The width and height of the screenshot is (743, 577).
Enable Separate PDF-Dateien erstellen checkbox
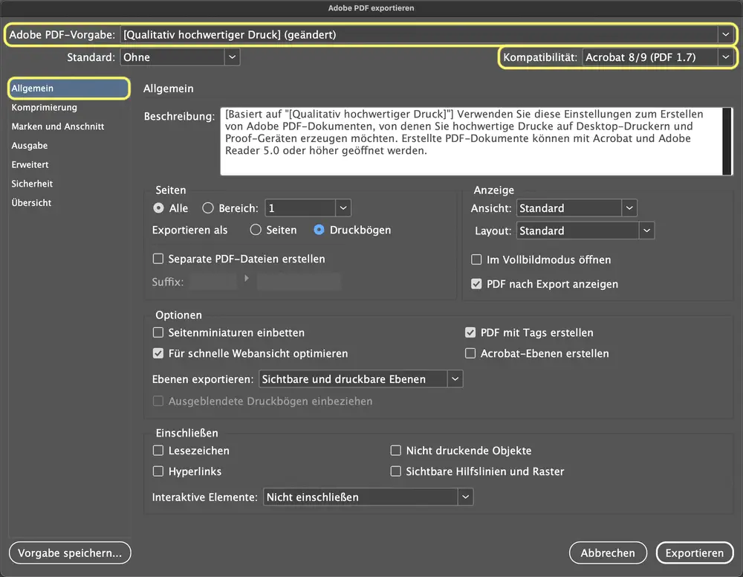point(158,259)
